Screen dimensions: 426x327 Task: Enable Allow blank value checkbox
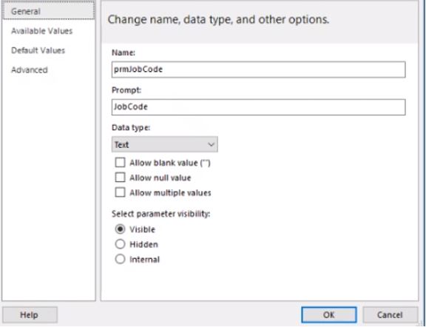pos(120,163)
